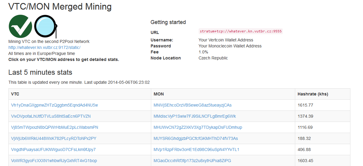Screen dimensions: 363x166
Task: Click hashrate value 1603.45
Action: 305,161
